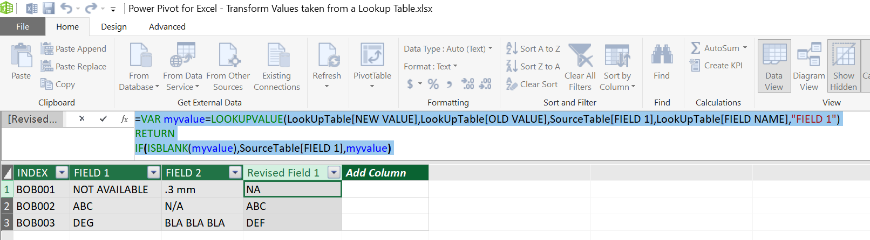Click the Find binoculars button

[x=662, y=62]
